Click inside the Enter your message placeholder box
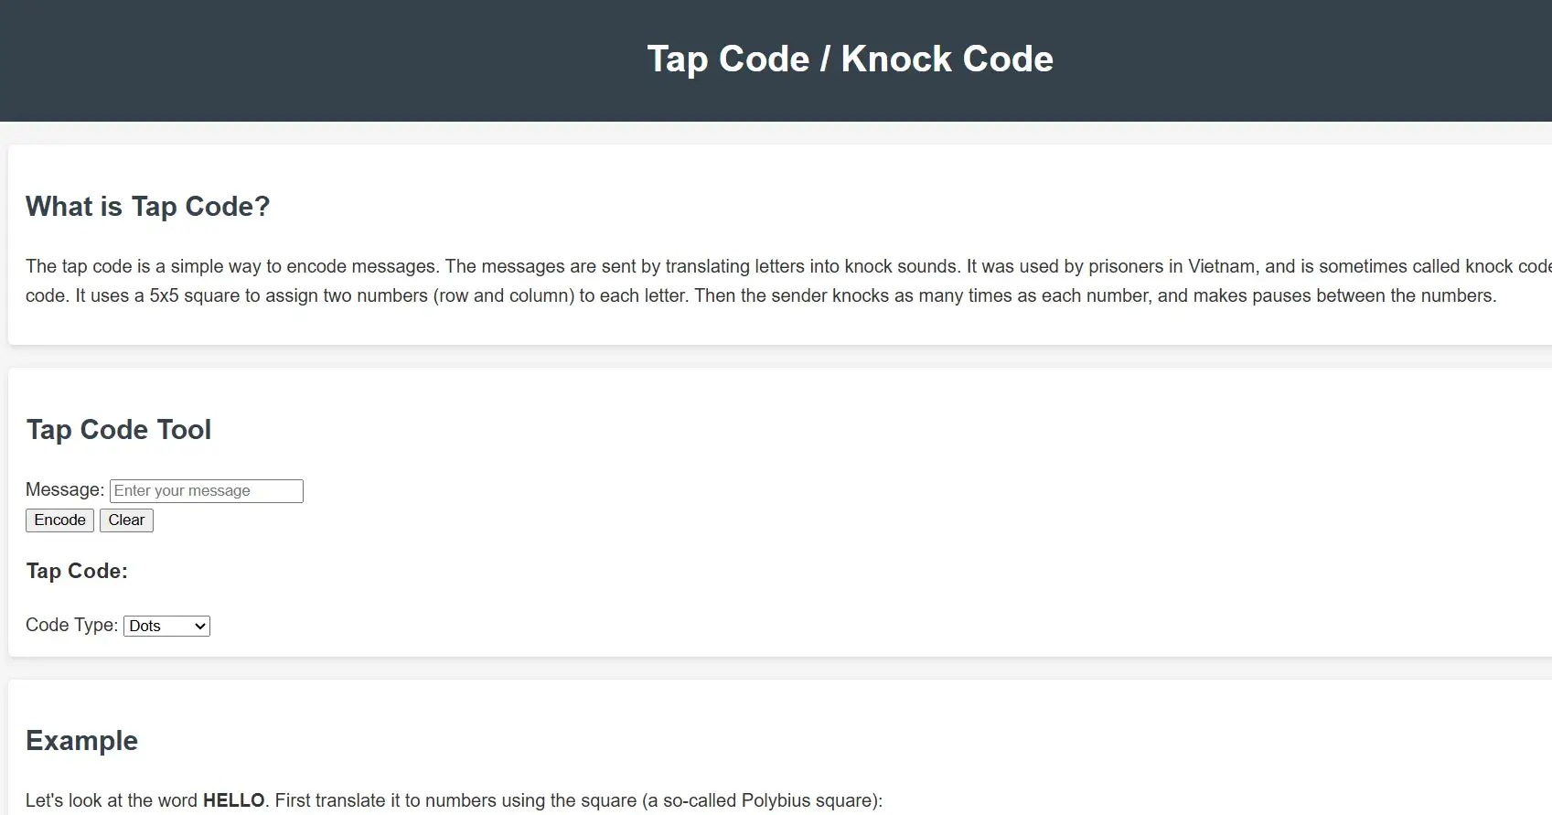 206,490
